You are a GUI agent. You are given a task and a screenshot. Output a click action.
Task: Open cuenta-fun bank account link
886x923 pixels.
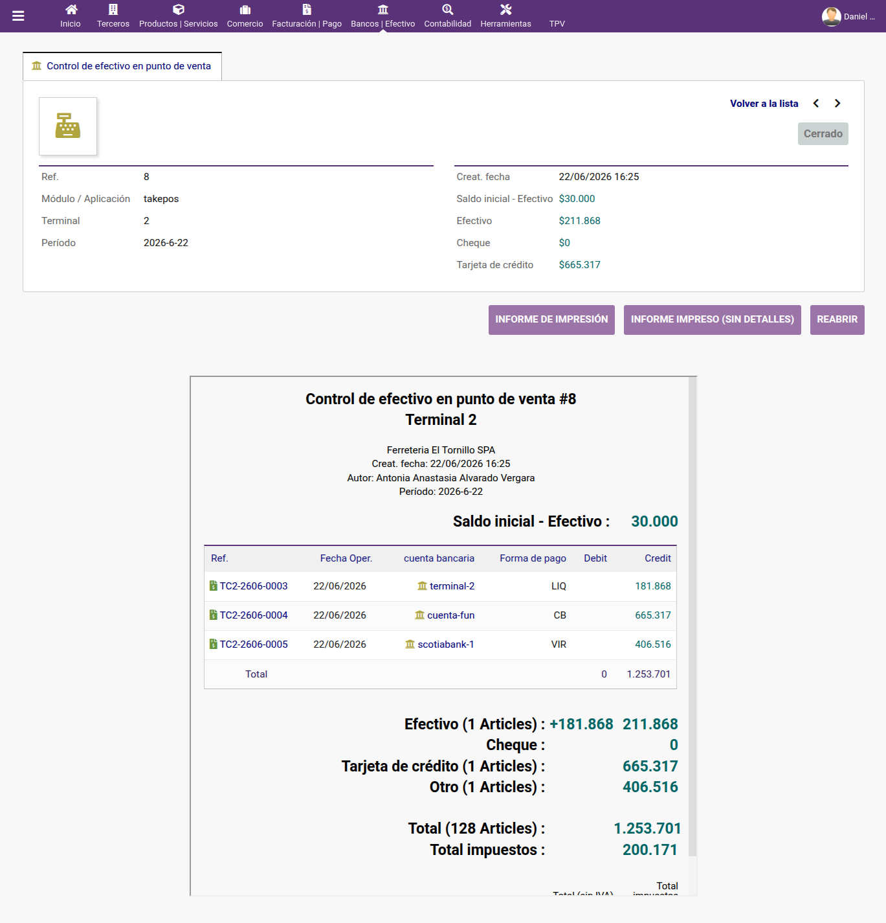click(450, 615)
